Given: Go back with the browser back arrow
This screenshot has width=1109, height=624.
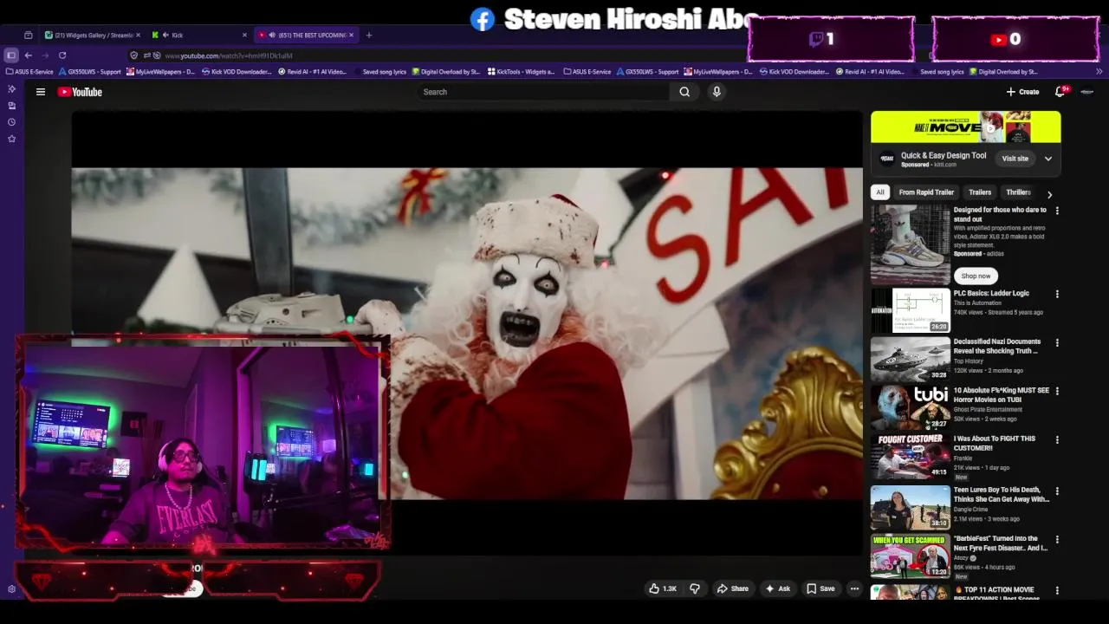Looking at the screenshot, I should click(29, 55).
